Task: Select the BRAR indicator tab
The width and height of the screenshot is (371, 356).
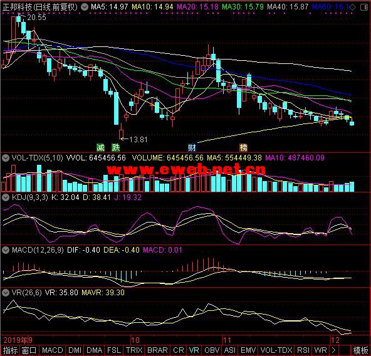Action: (157, 350)
